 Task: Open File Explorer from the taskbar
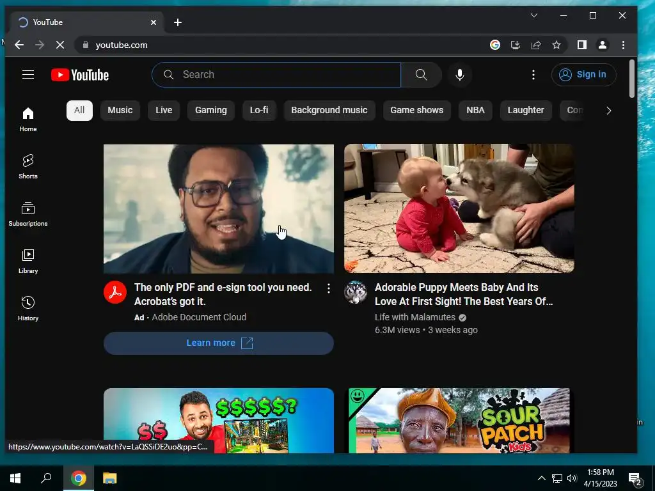click(110, 478)
